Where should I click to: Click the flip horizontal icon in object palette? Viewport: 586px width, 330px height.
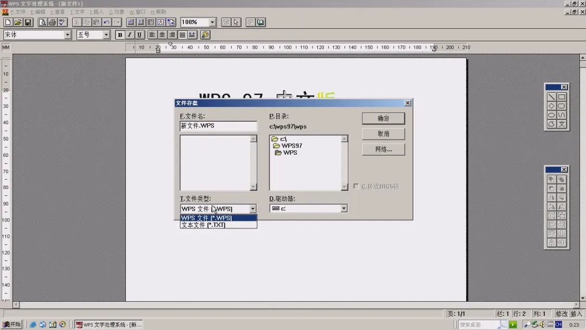552,198
